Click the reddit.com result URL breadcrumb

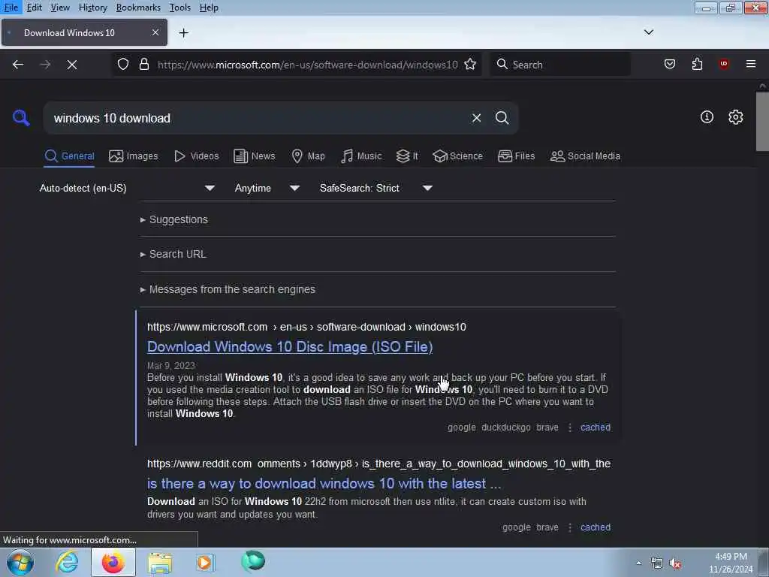378,464
